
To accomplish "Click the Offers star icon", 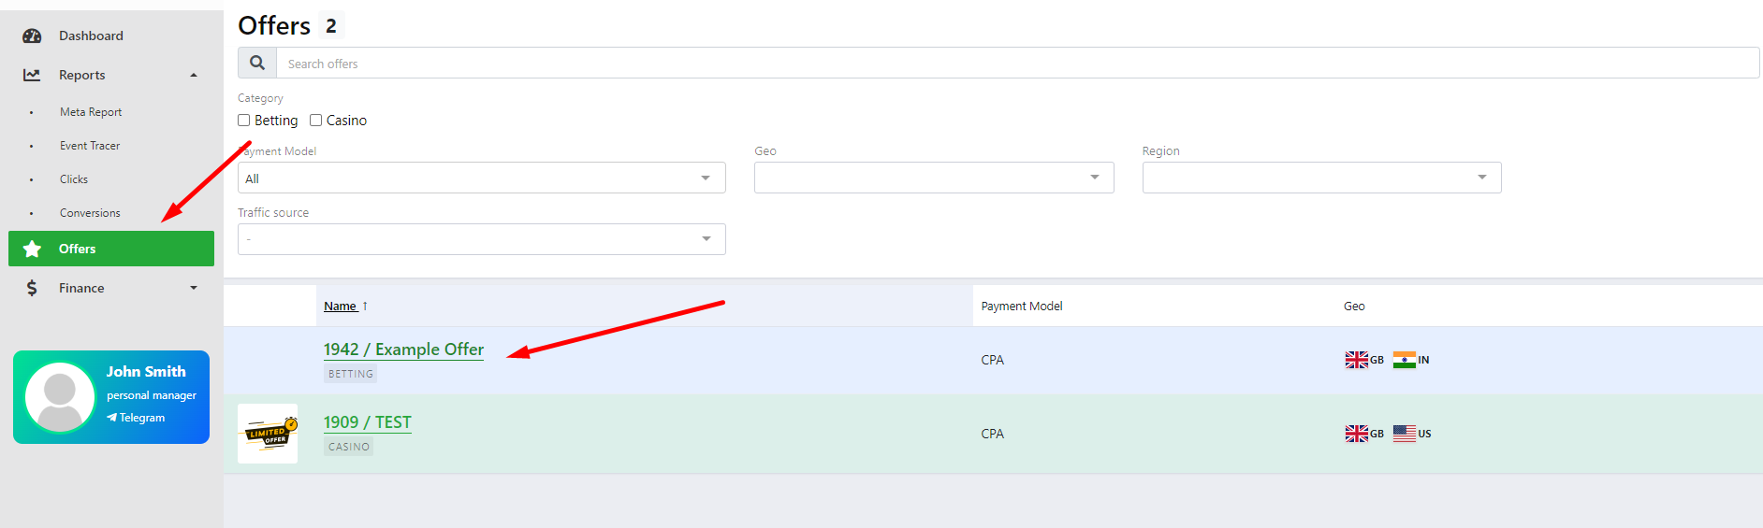I will coord(32,249).
